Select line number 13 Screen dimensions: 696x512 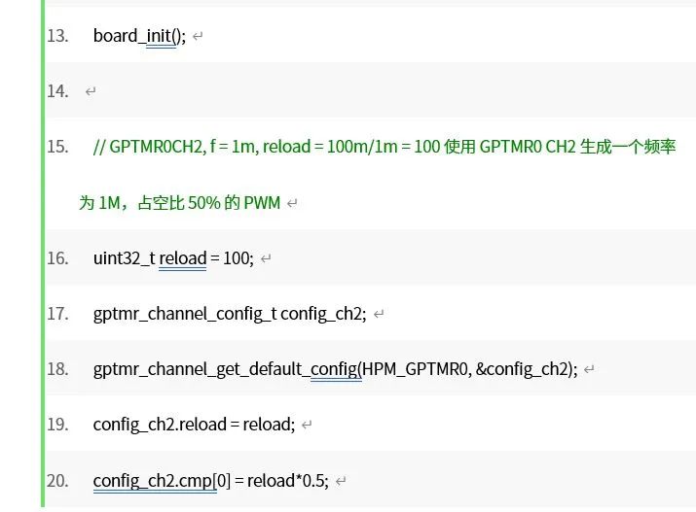57,36
